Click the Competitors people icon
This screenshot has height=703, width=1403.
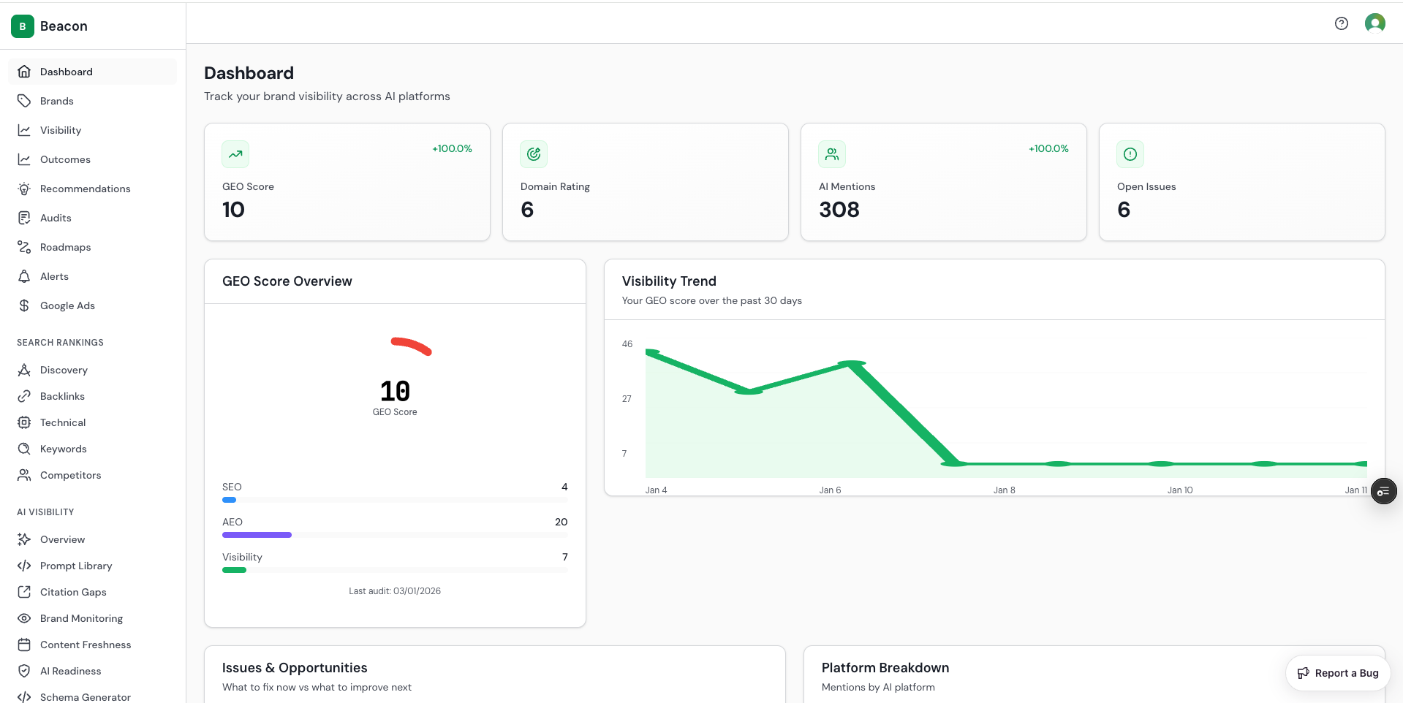(x=24, y=475)
